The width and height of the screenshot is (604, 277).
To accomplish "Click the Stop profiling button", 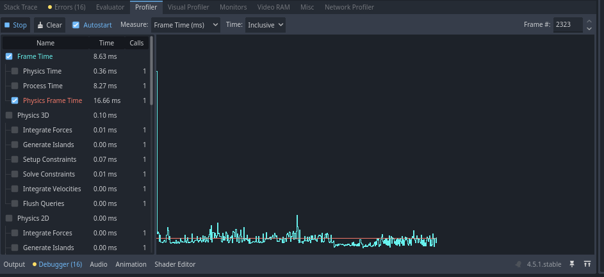I will point(15,25).
